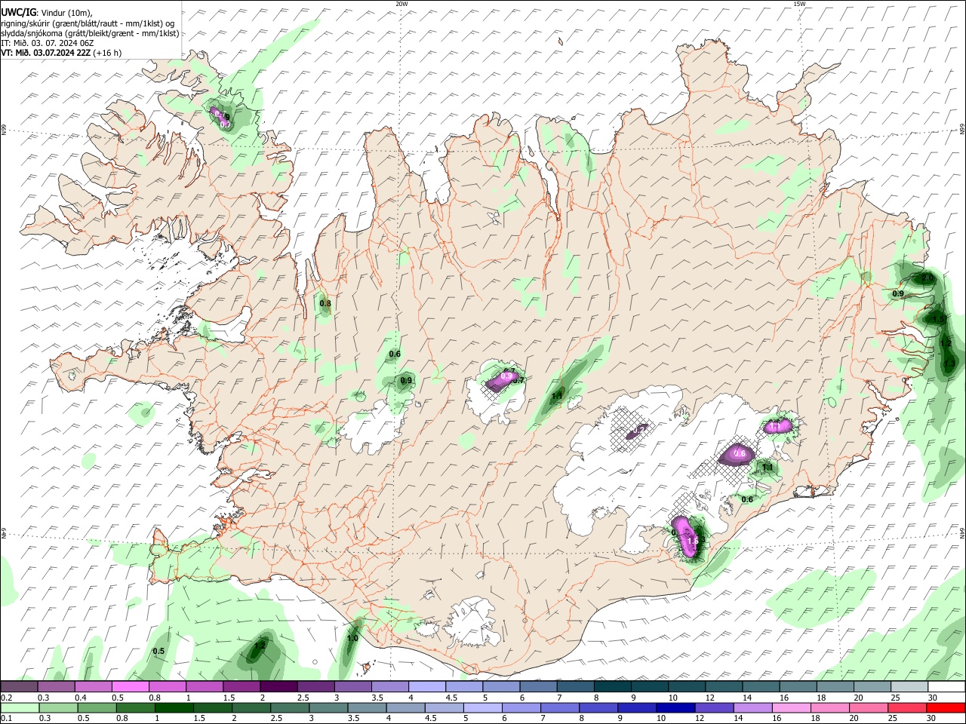
Task: Click the 'UWC/IG: Vindur (10m)' title text
Action: [x=46, y=12]
